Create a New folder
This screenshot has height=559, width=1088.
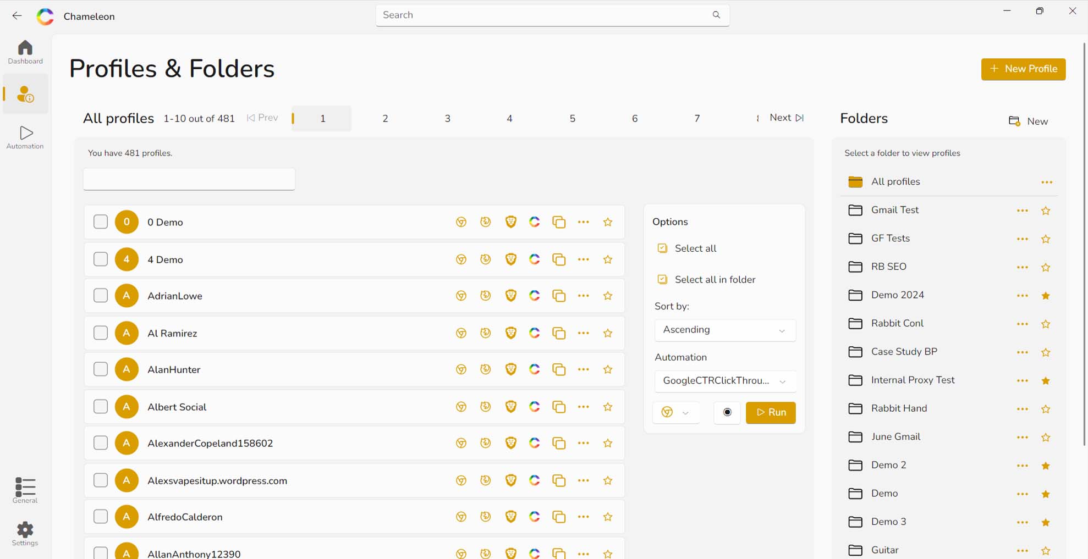1028,121
